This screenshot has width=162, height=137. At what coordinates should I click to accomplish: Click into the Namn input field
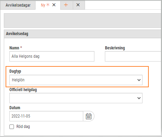52,56
